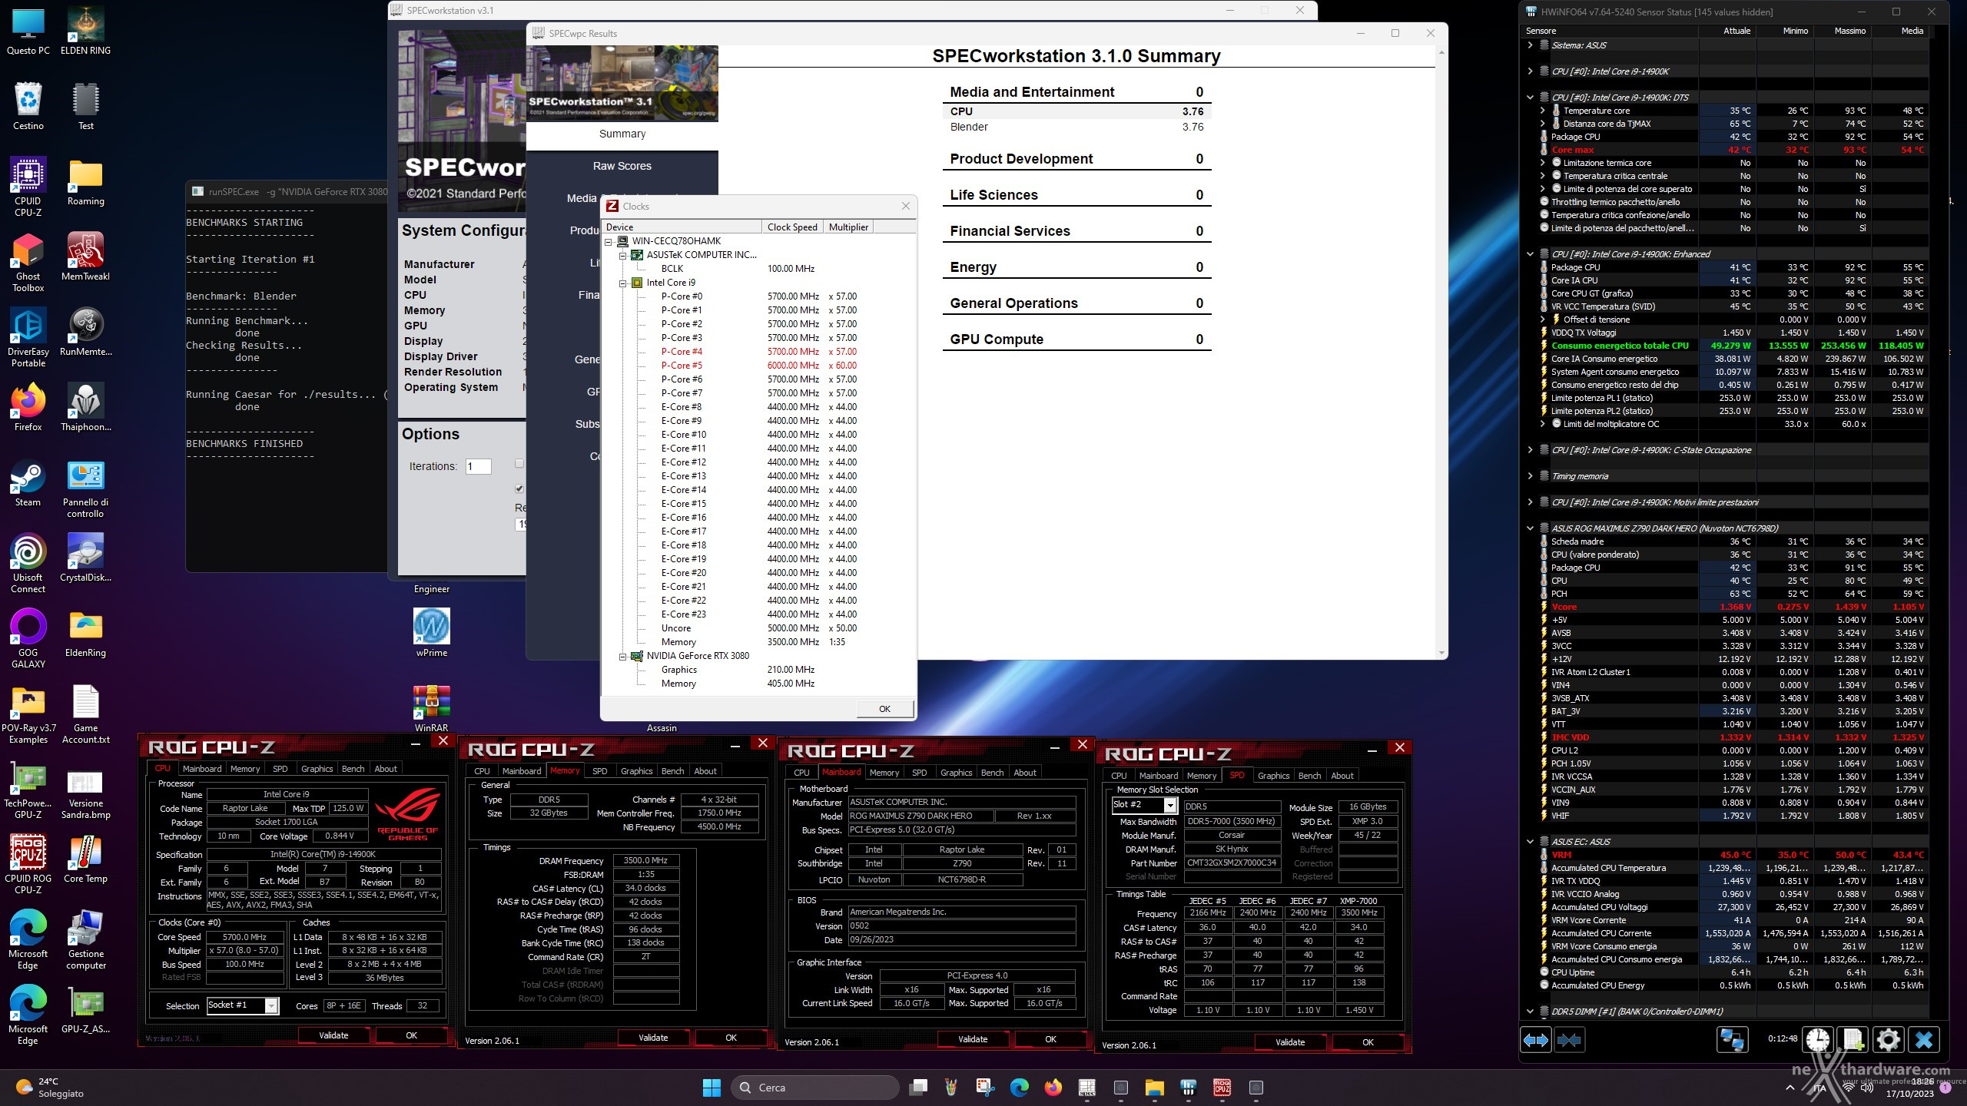Collapse the Intel Core i9 clocks node
1967x1106 pixels.
[x=623, y=283]
